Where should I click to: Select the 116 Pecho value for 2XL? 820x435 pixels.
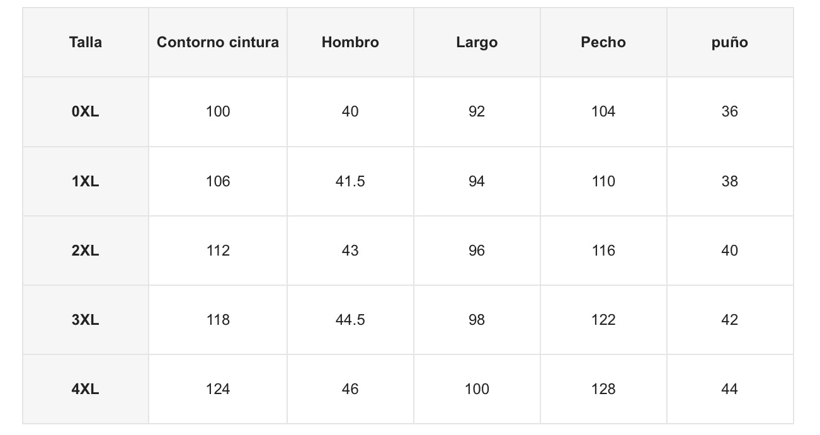point(603,251)
